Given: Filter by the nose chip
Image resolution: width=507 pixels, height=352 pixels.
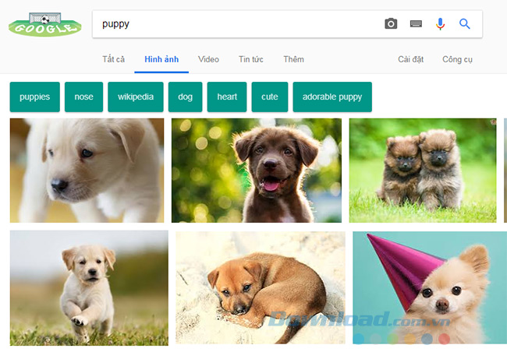Looking at the screenshot, I should [x=83, y=97].
